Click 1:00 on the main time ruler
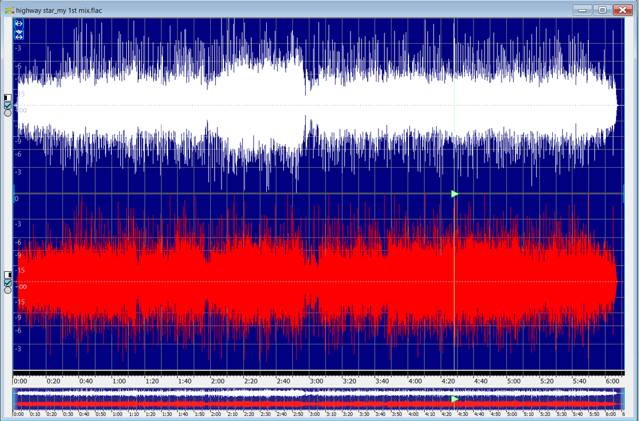 coord(119,381)
